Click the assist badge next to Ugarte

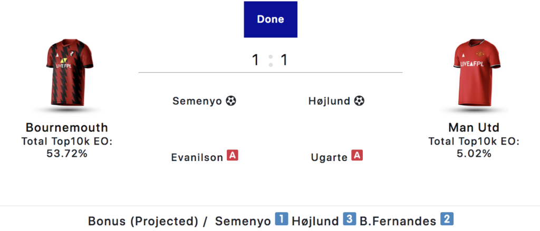[x=358, y=156]
